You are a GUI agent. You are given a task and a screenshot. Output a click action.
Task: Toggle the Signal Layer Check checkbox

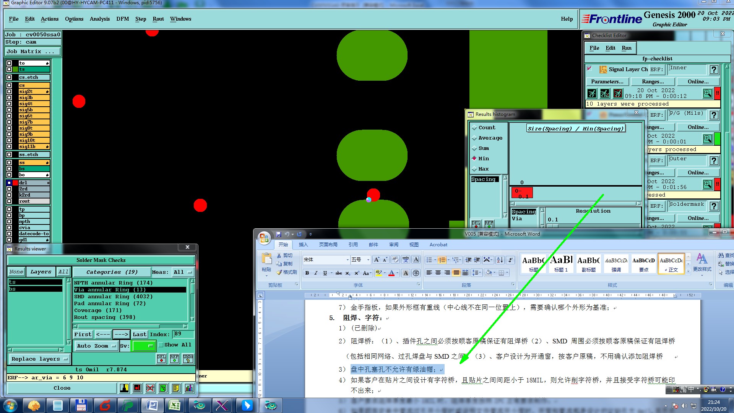tap(589, 69)
